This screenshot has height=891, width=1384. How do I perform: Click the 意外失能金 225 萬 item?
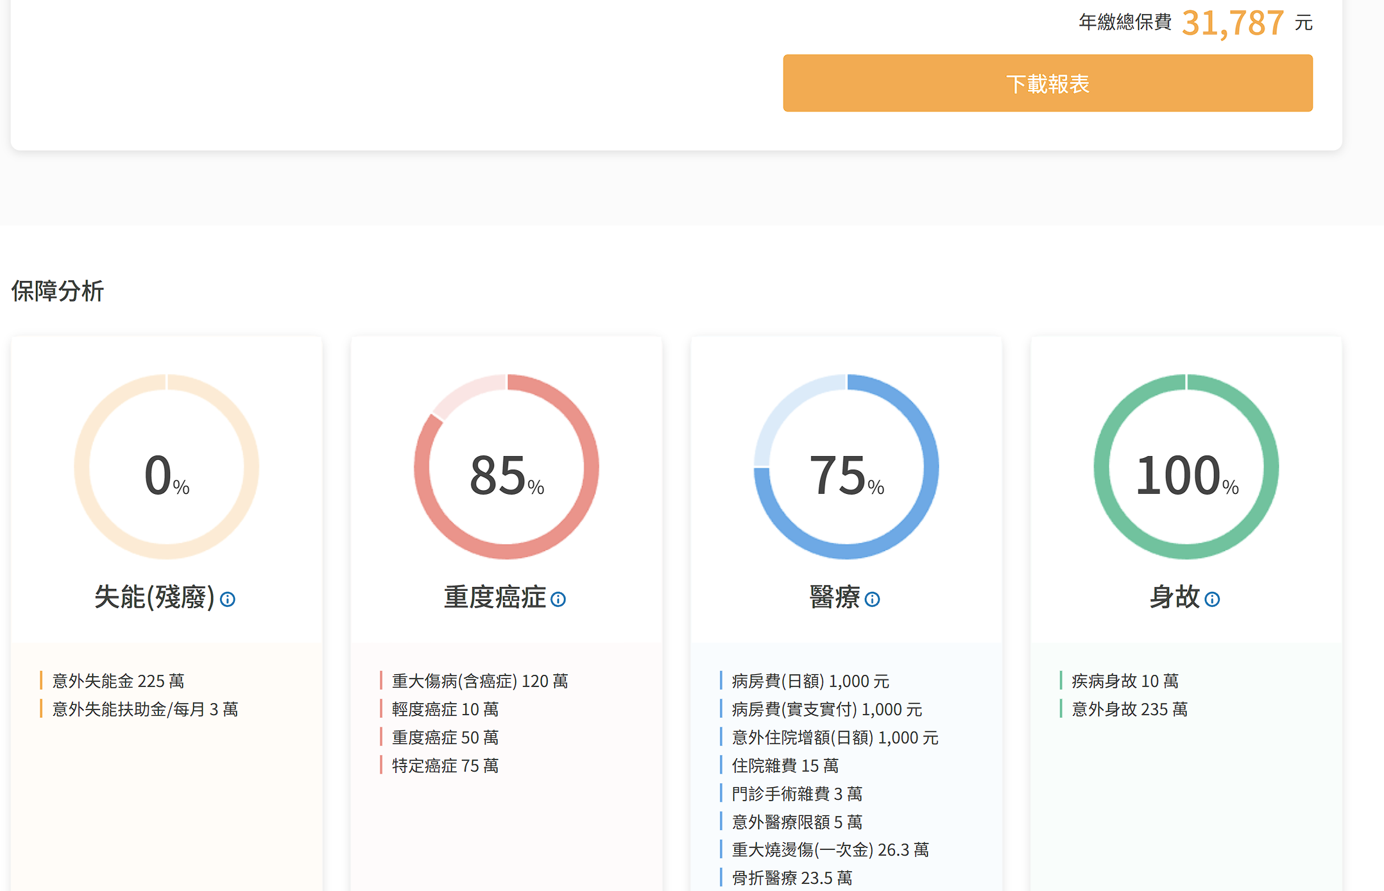(119, 681)
